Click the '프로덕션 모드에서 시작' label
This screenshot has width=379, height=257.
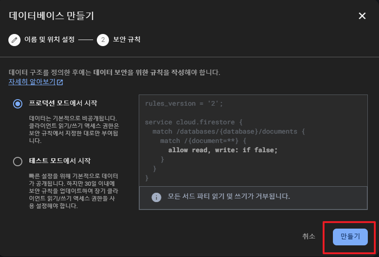[63, 103]
